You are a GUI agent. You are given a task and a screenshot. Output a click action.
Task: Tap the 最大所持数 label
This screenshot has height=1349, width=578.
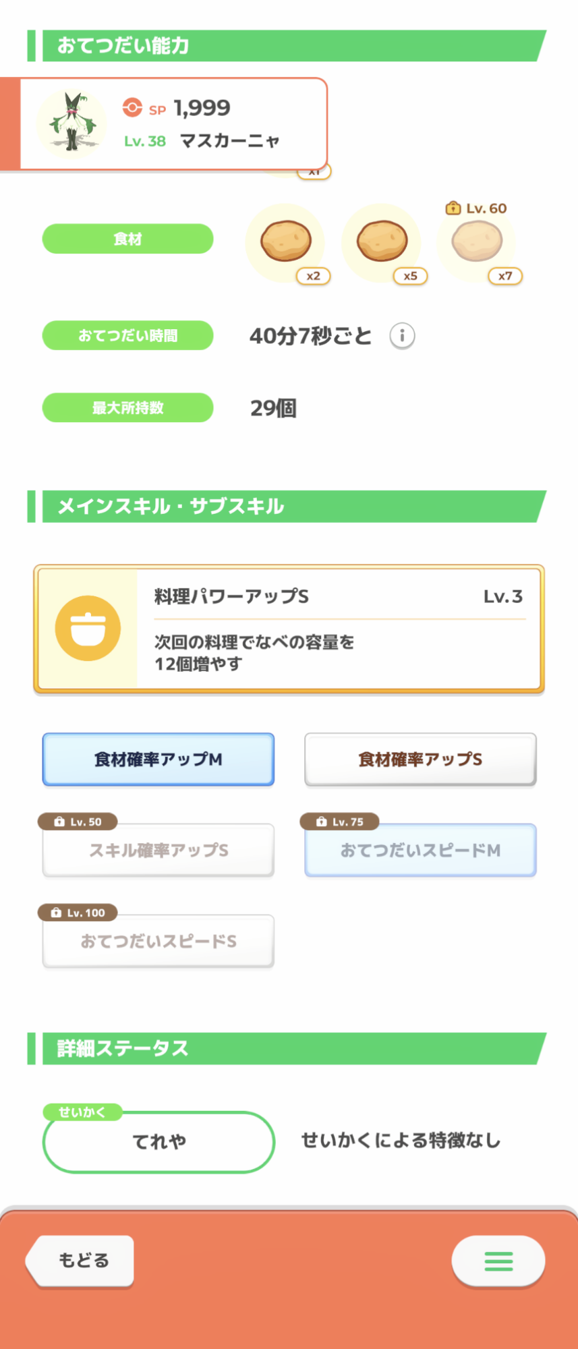click(x=127, y=407)
